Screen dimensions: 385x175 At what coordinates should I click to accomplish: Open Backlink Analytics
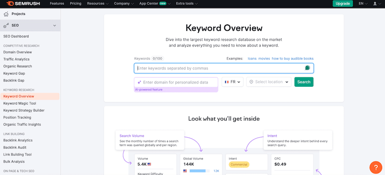[x=18, y=140]
